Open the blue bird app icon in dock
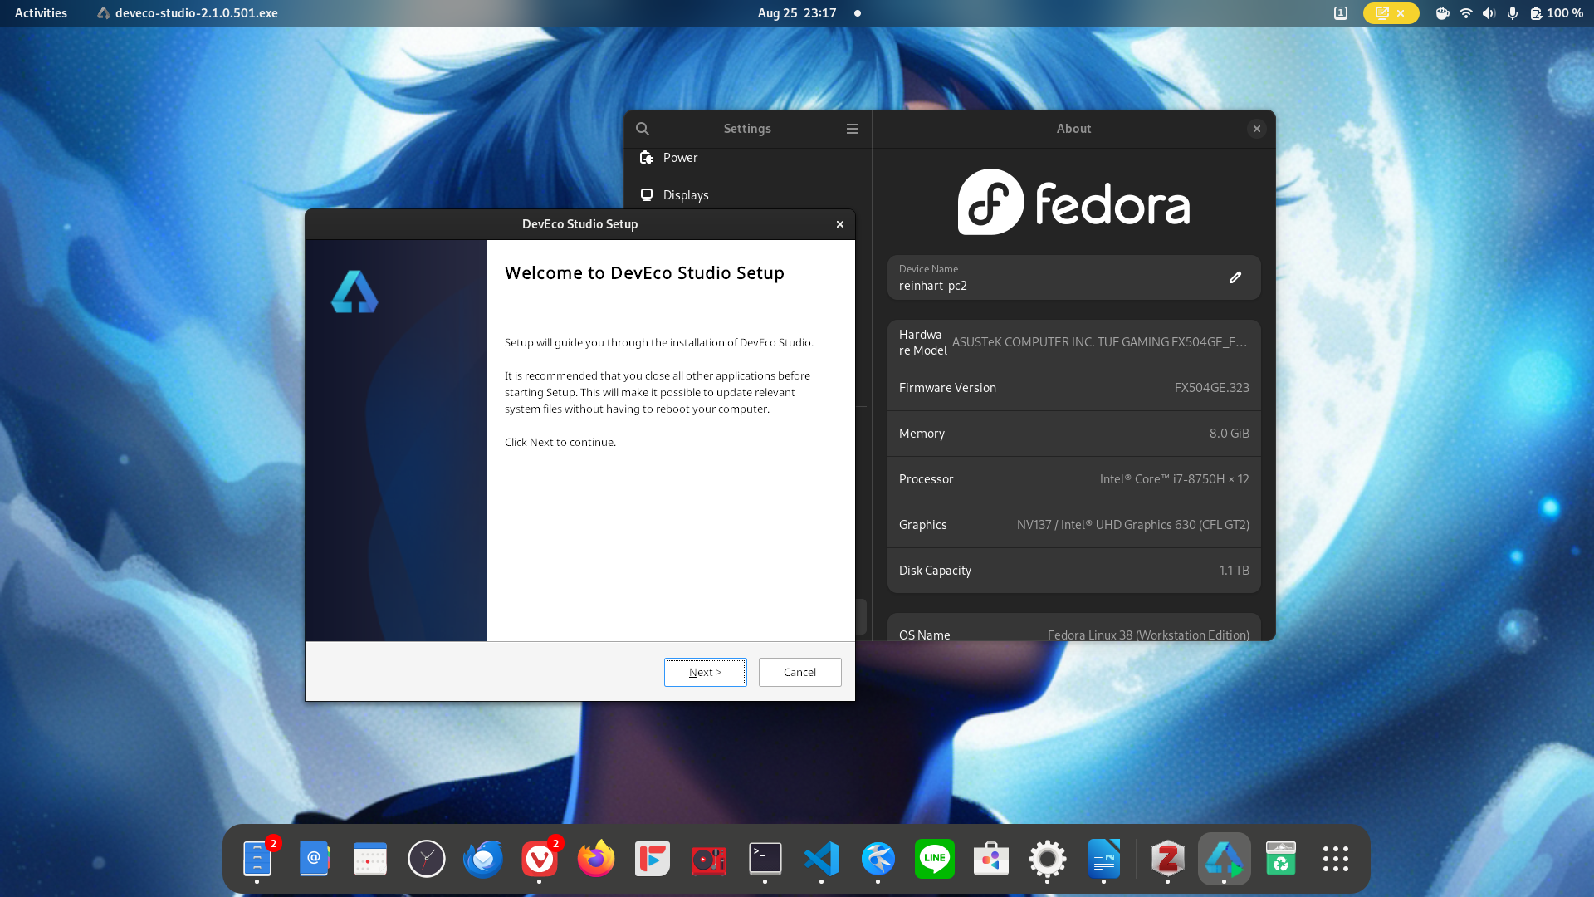 (878, 859)
